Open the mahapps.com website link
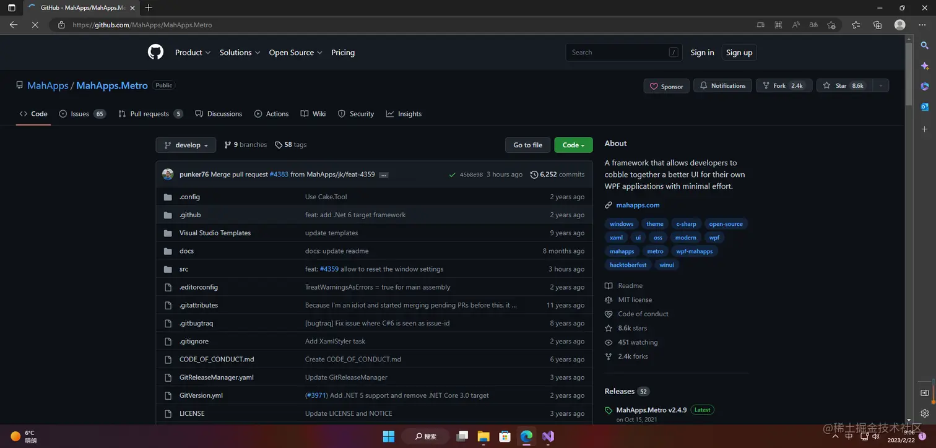 pos(638,205)
